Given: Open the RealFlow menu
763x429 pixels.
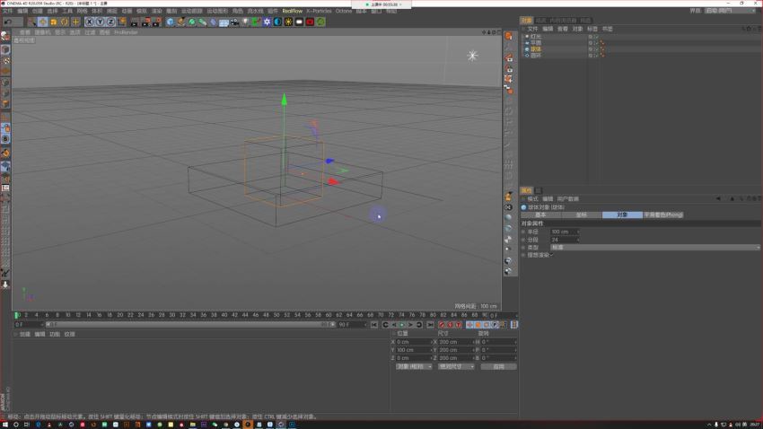Looking at the screenshot, I should click(x=293, y=11).
